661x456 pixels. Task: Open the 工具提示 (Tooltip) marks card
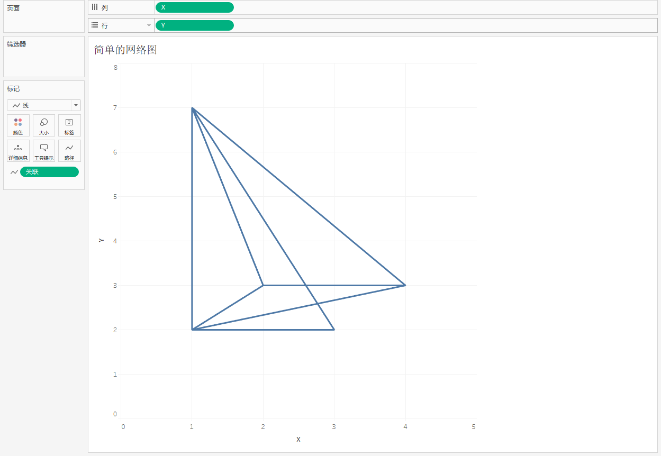44,151
